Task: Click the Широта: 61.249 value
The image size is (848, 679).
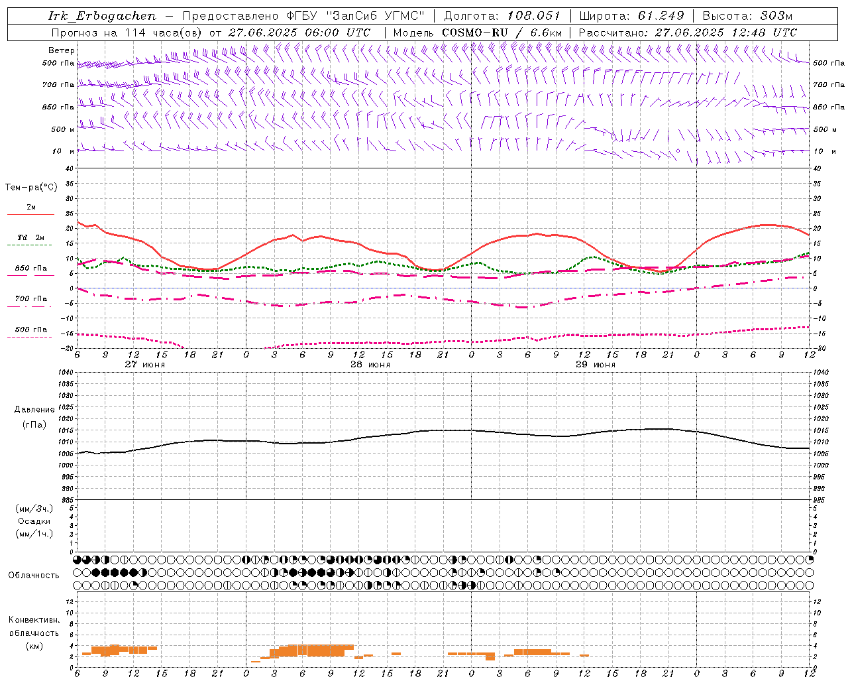Action: coord(631,16)
